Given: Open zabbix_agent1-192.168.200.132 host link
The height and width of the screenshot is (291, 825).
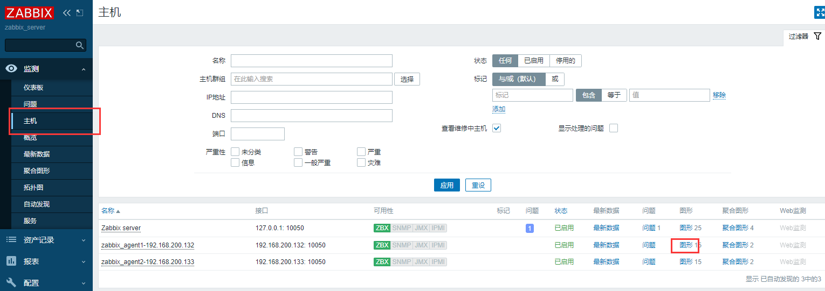Looking at the screenshot, I should pos(148,245).
